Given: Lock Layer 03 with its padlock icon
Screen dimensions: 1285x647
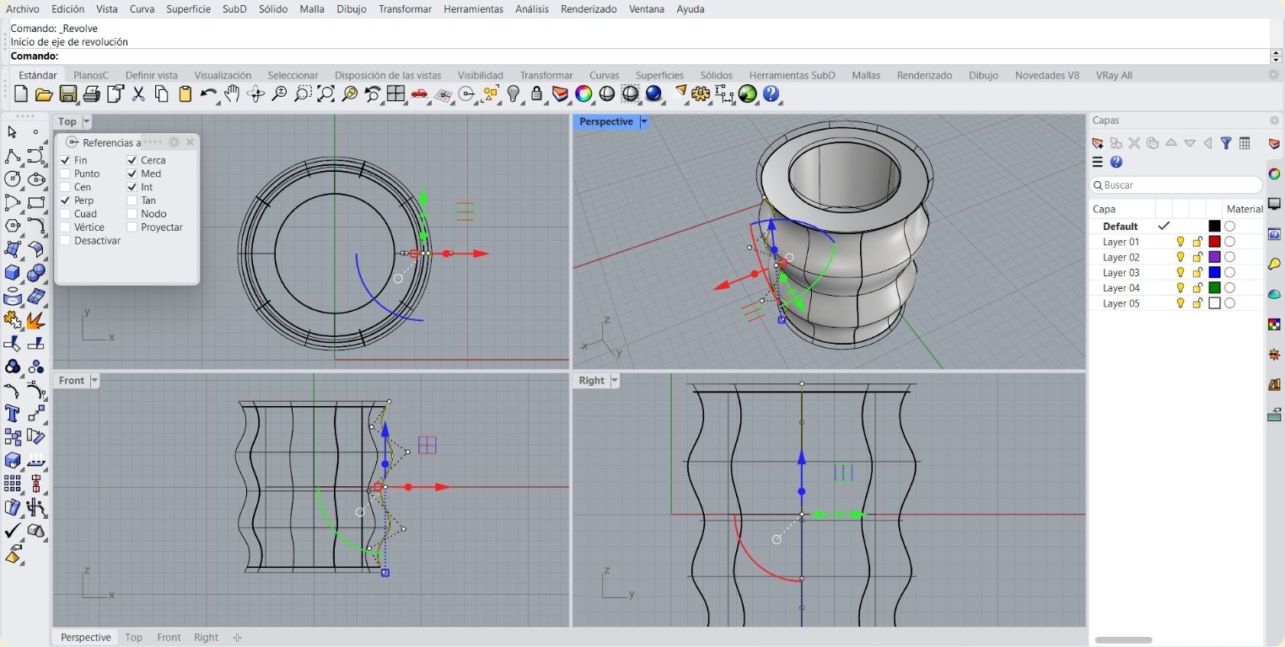Looking at the screenshot, I should pos(1197,273).
